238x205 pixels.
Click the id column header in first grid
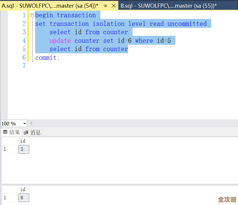23,141
